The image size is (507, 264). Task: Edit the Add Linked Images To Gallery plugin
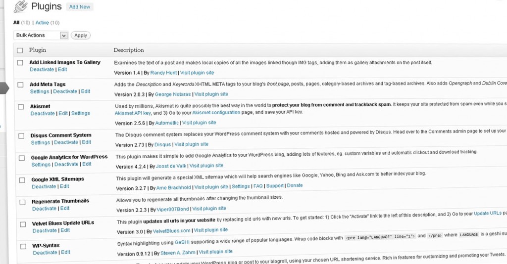pyautogui.click(x=62, y=69)
